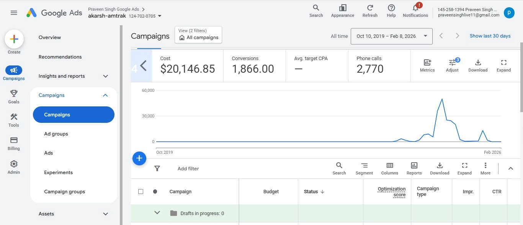Open the main hamburger menu
The image size is (523, 225).
[x=14, y=13]
